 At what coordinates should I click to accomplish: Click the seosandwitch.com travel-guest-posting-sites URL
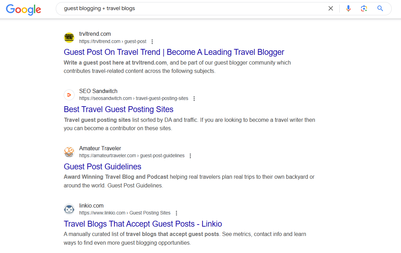coord(133,98)
